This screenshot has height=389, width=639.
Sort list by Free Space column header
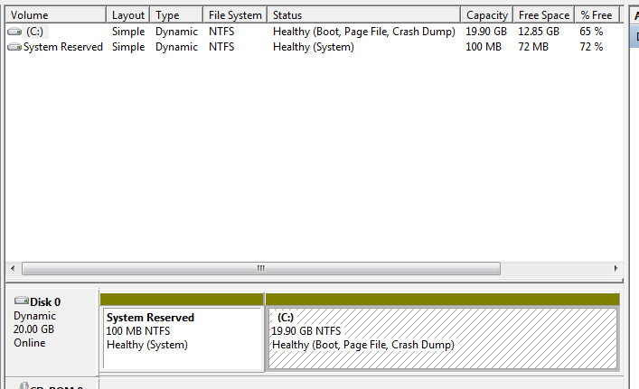[544, 15]
